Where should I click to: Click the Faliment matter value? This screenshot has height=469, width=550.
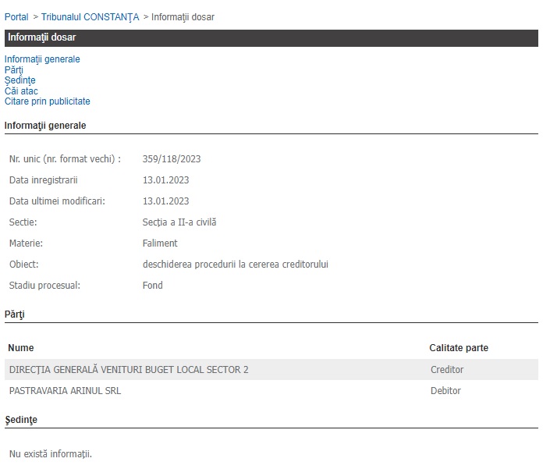[x=160, y=243]
